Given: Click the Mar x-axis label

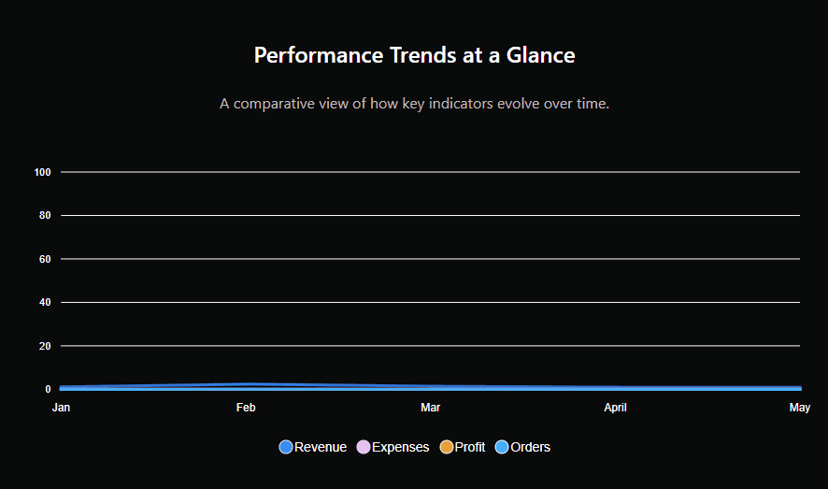Looking at the screenshot, I should (x=430, y=408).
